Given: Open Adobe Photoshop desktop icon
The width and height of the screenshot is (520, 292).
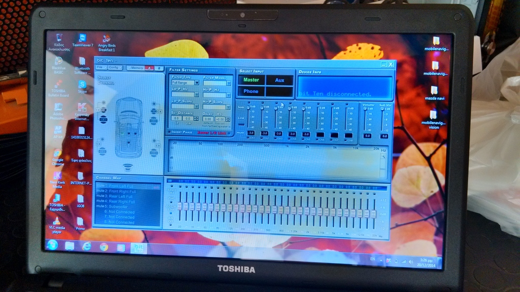Looking at the screenshot, I should point(58,112).
